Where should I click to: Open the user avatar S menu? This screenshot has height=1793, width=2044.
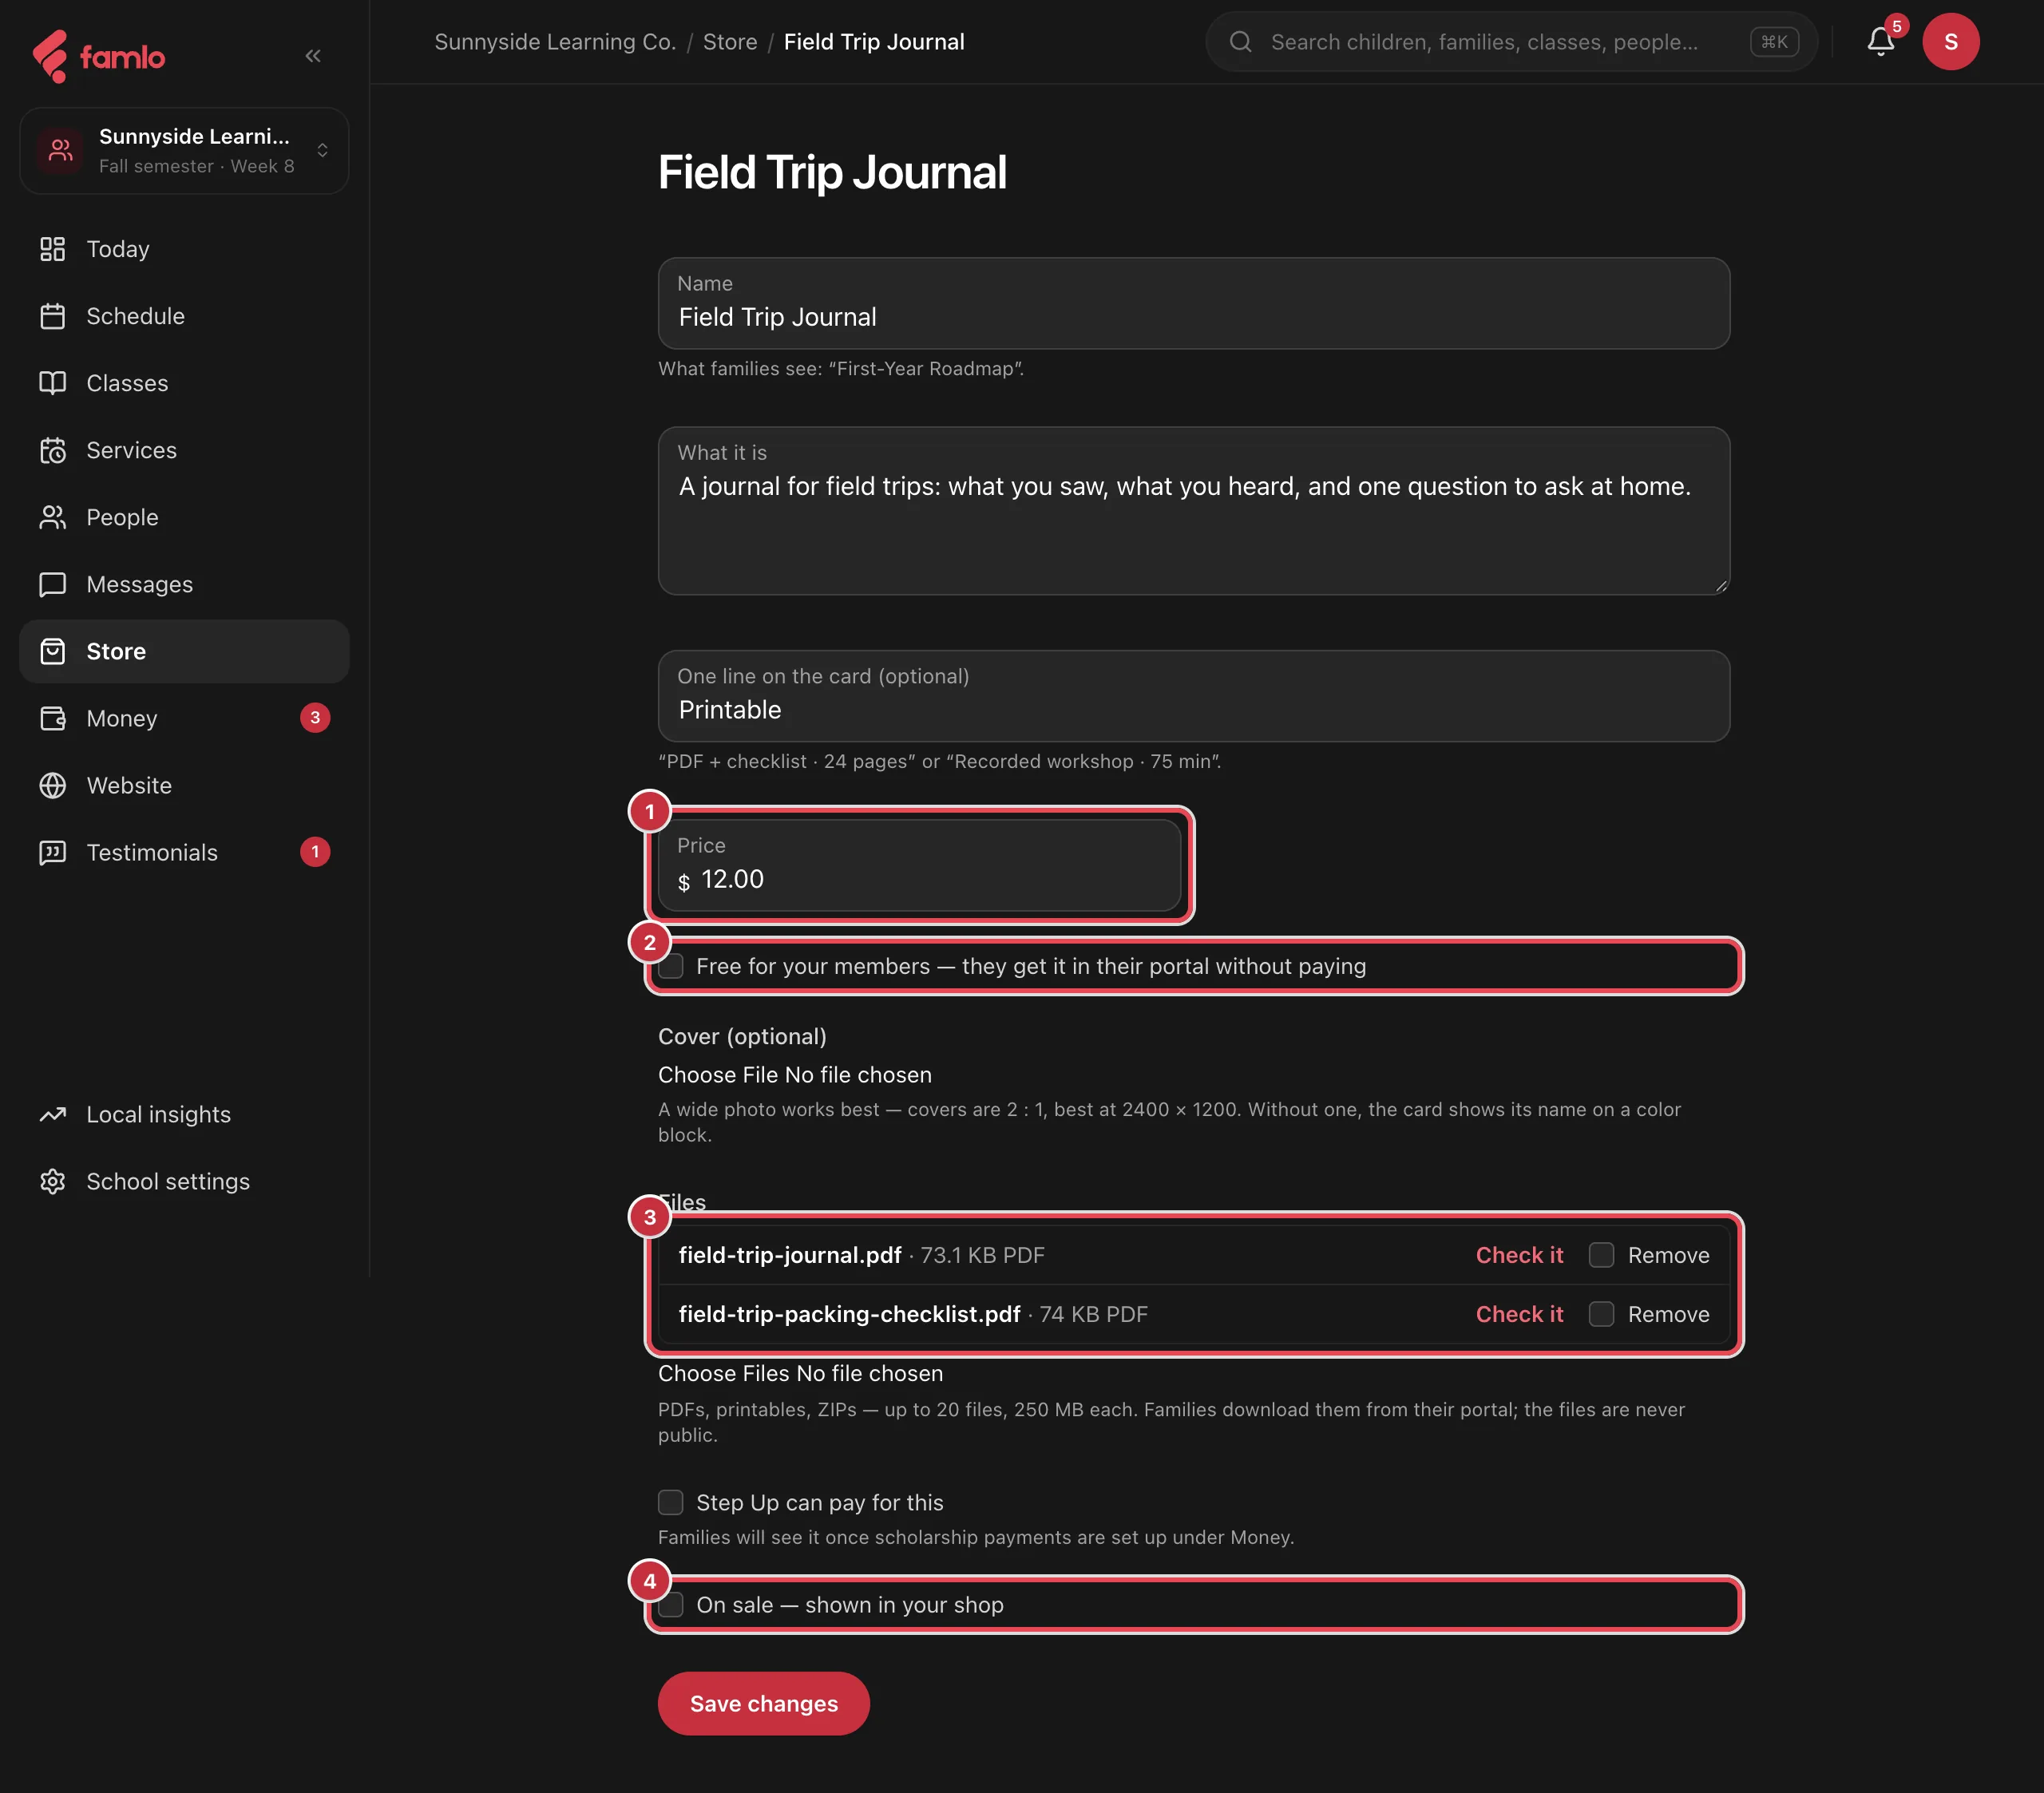(x=1950, y=42)
